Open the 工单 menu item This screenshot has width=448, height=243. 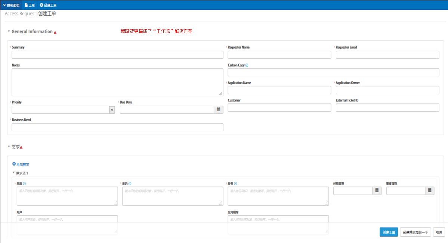click(30, 5)
